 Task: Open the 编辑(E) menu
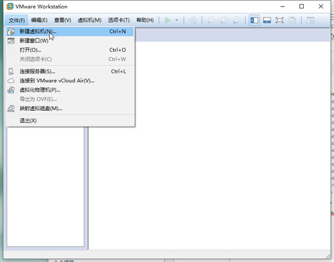click(x=39, y=20)
